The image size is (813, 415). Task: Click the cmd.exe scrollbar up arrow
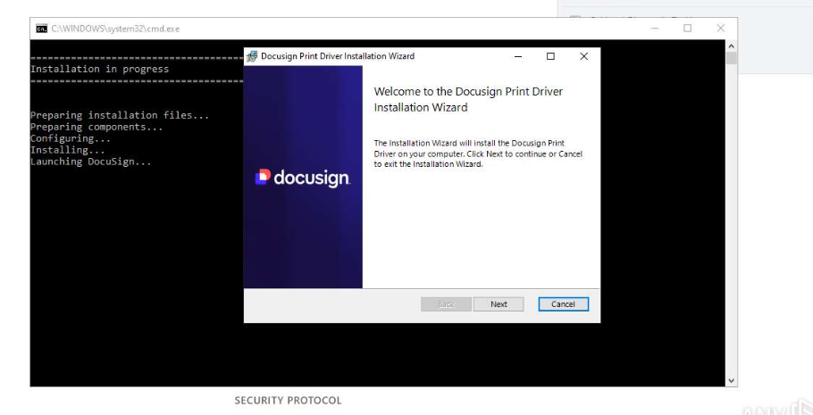[731, 46]
